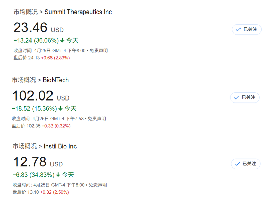Click Summit's after-hours price 24.13
This screenshot has height=200, width=271.
[34, 58]
